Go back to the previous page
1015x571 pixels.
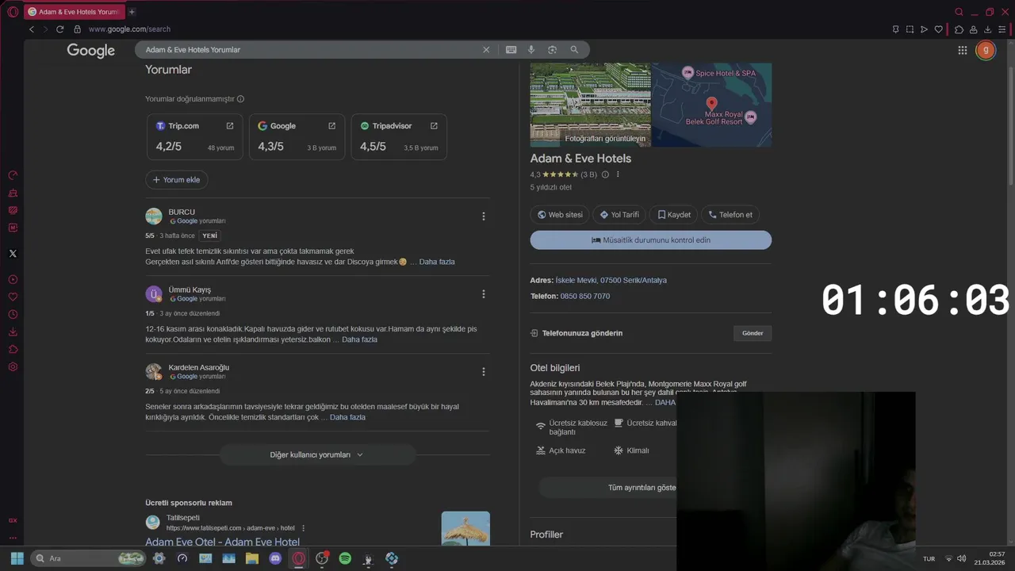32,29
